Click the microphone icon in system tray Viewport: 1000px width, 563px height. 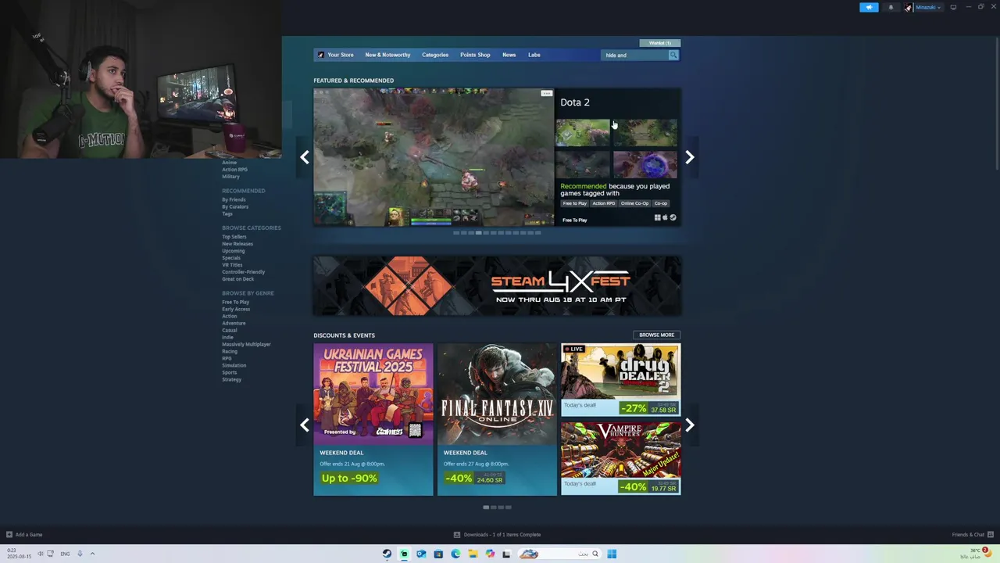point(80,554)
